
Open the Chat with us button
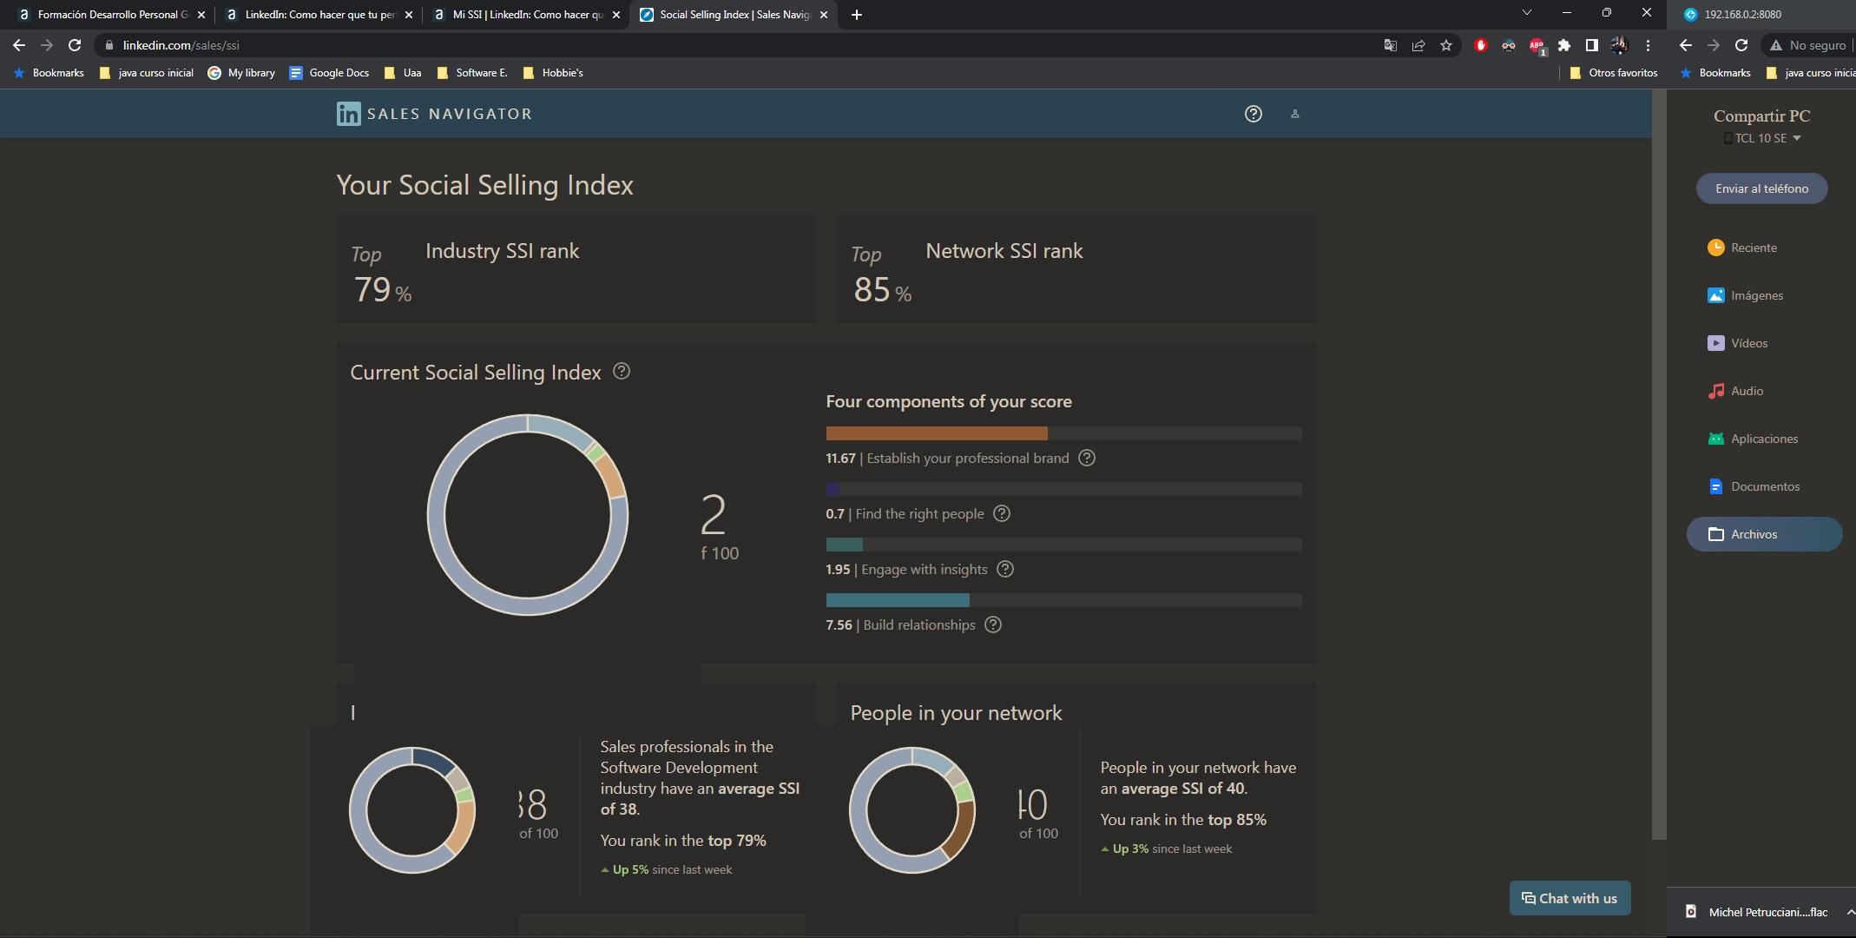[x=1570, y=898]
